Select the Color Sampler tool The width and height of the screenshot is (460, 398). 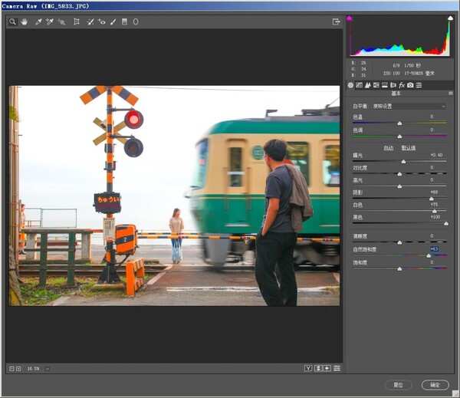tap(50, 21)
